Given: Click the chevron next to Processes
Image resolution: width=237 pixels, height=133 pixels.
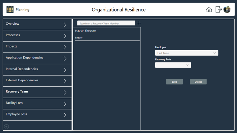Looking at the screenshot, I should point(65,36).
